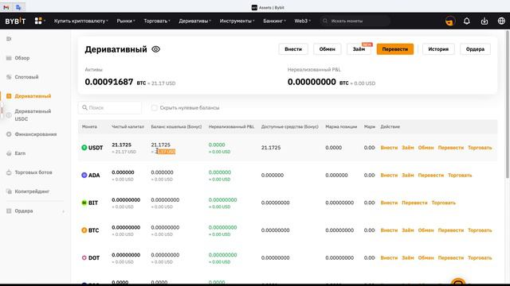The image size is (510, 286).
Task: Click Займ in the USDT row
Action: 408,148
